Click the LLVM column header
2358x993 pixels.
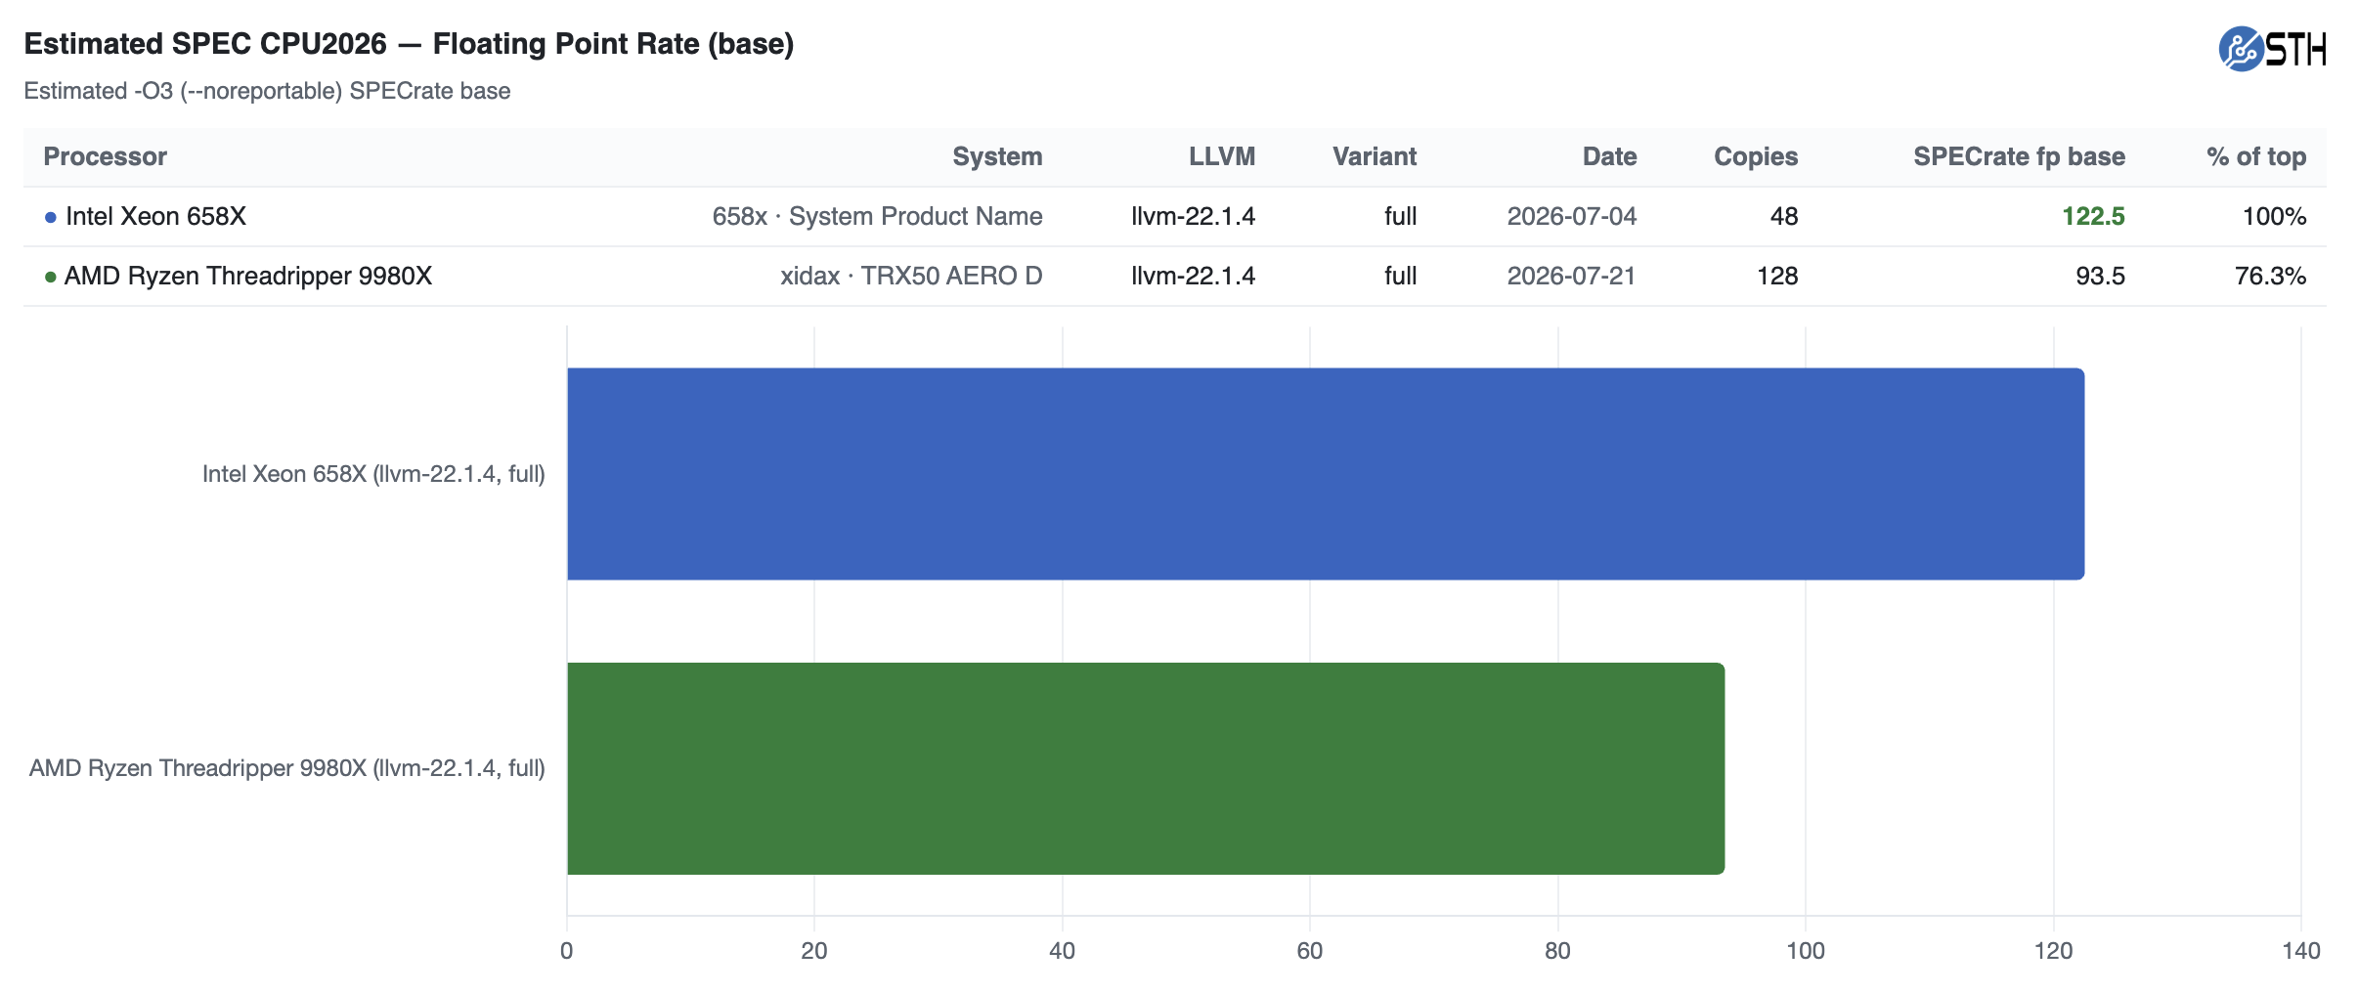[x=1222, y=156]
